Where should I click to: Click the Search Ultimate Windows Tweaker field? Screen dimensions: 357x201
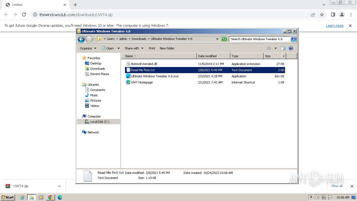tap(260, 39)
